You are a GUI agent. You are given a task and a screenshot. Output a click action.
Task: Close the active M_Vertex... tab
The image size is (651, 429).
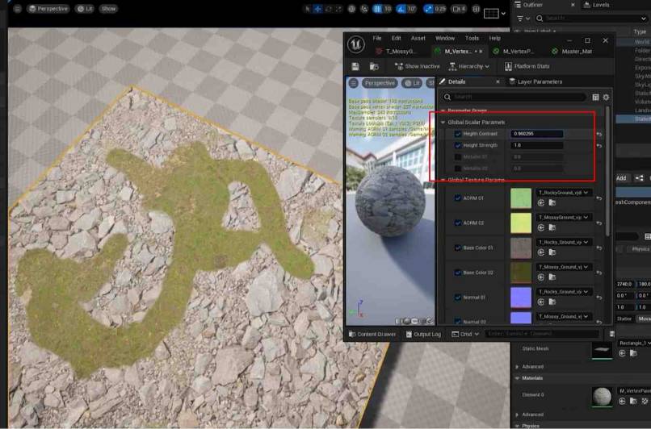[481, 52]
